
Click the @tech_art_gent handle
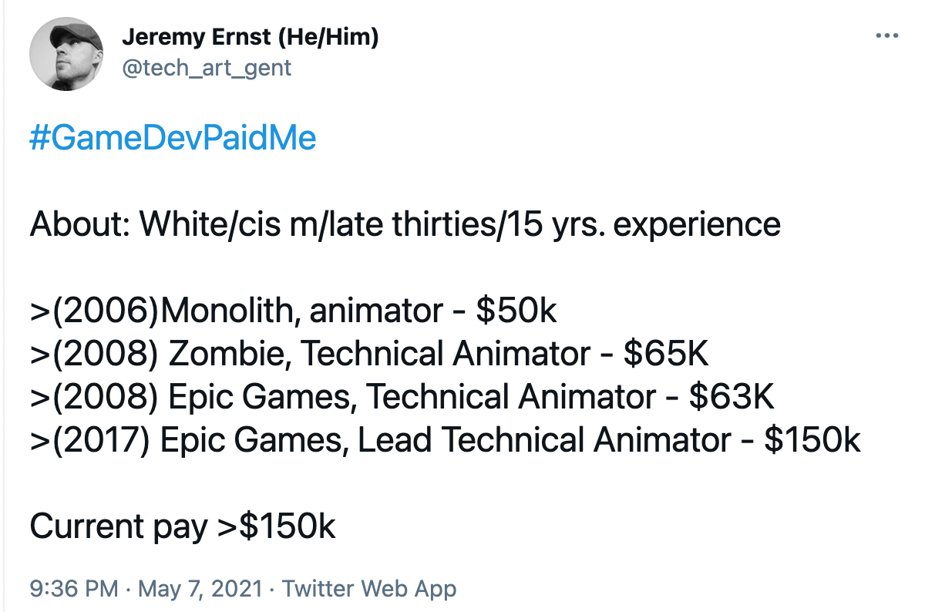click(207, 68)
